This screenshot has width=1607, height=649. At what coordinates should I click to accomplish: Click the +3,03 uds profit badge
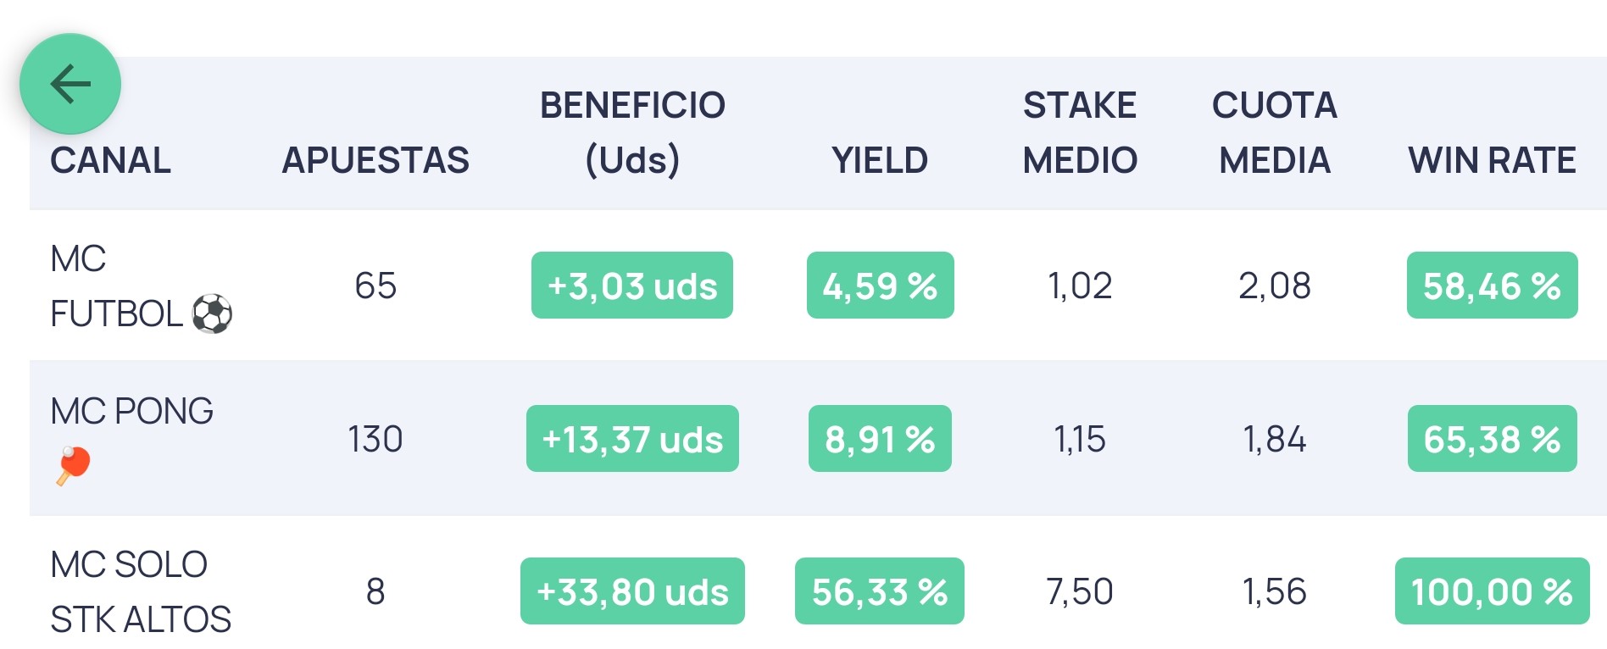[x=632, y=286]
